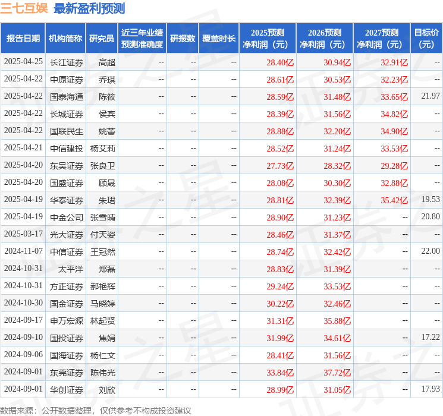Select the 2027预测净利润 column header

382,39
